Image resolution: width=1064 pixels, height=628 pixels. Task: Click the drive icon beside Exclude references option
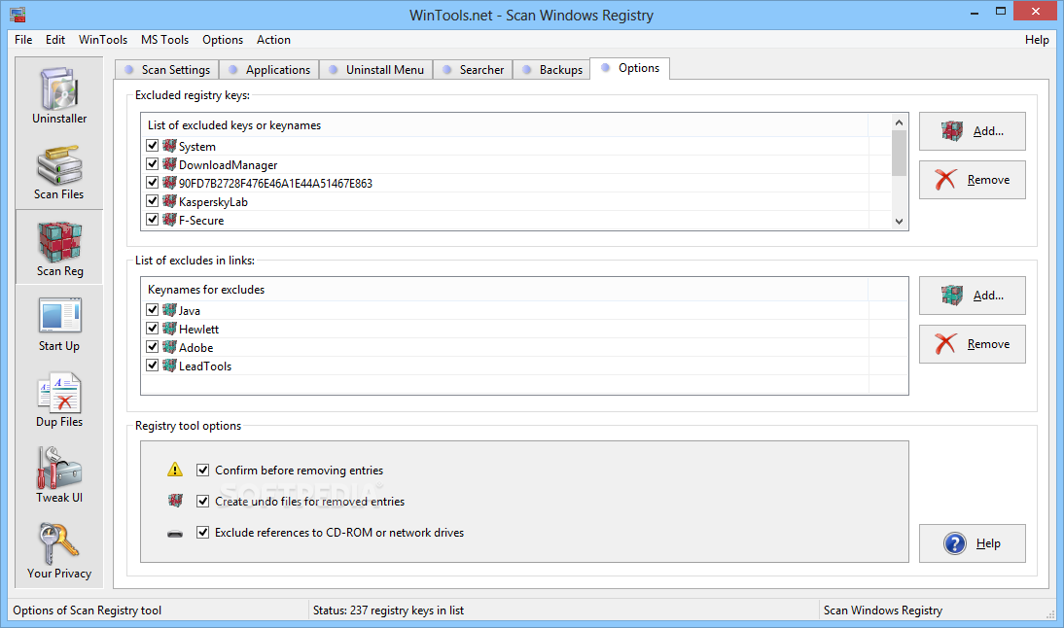click(175, 534)
